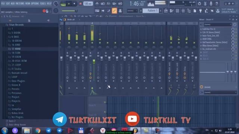Click the oscilloscope waveform display
The height and width of the screenshot is (134, 239).
point(150,4)
